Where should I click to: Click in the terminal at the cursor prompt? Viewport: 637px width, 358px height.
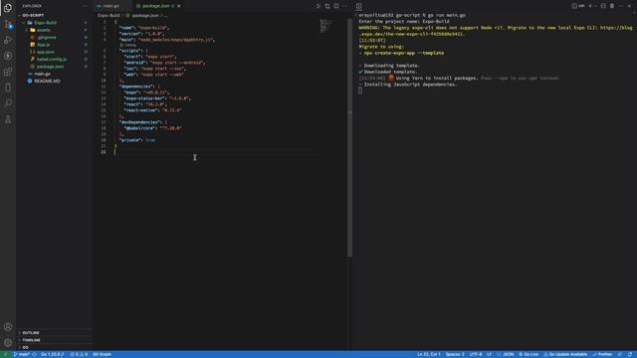[x=360, y=90]
